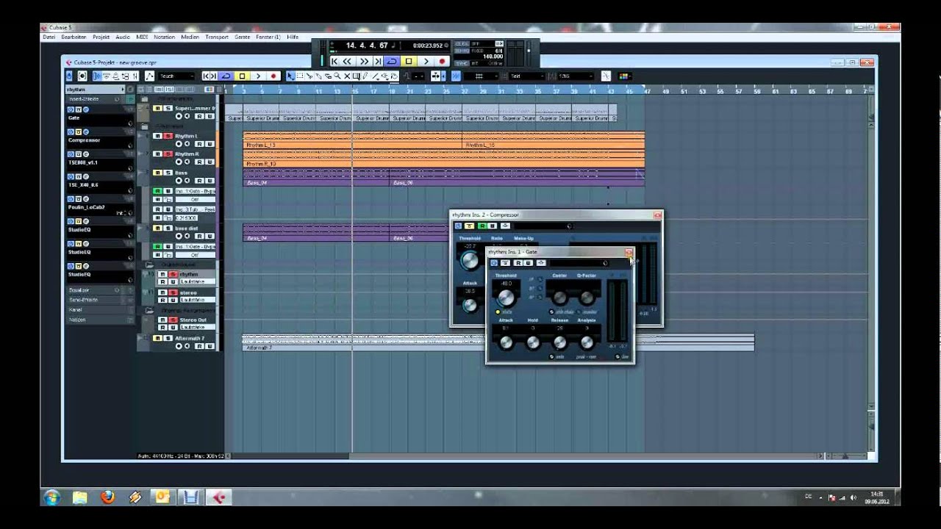
Task: Open the Bearbeiten menu
Action: pos(74,37)
